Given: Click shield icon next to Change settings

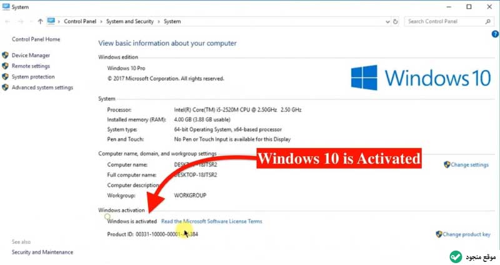Looking at the screenshot, I should pos(447,164).
